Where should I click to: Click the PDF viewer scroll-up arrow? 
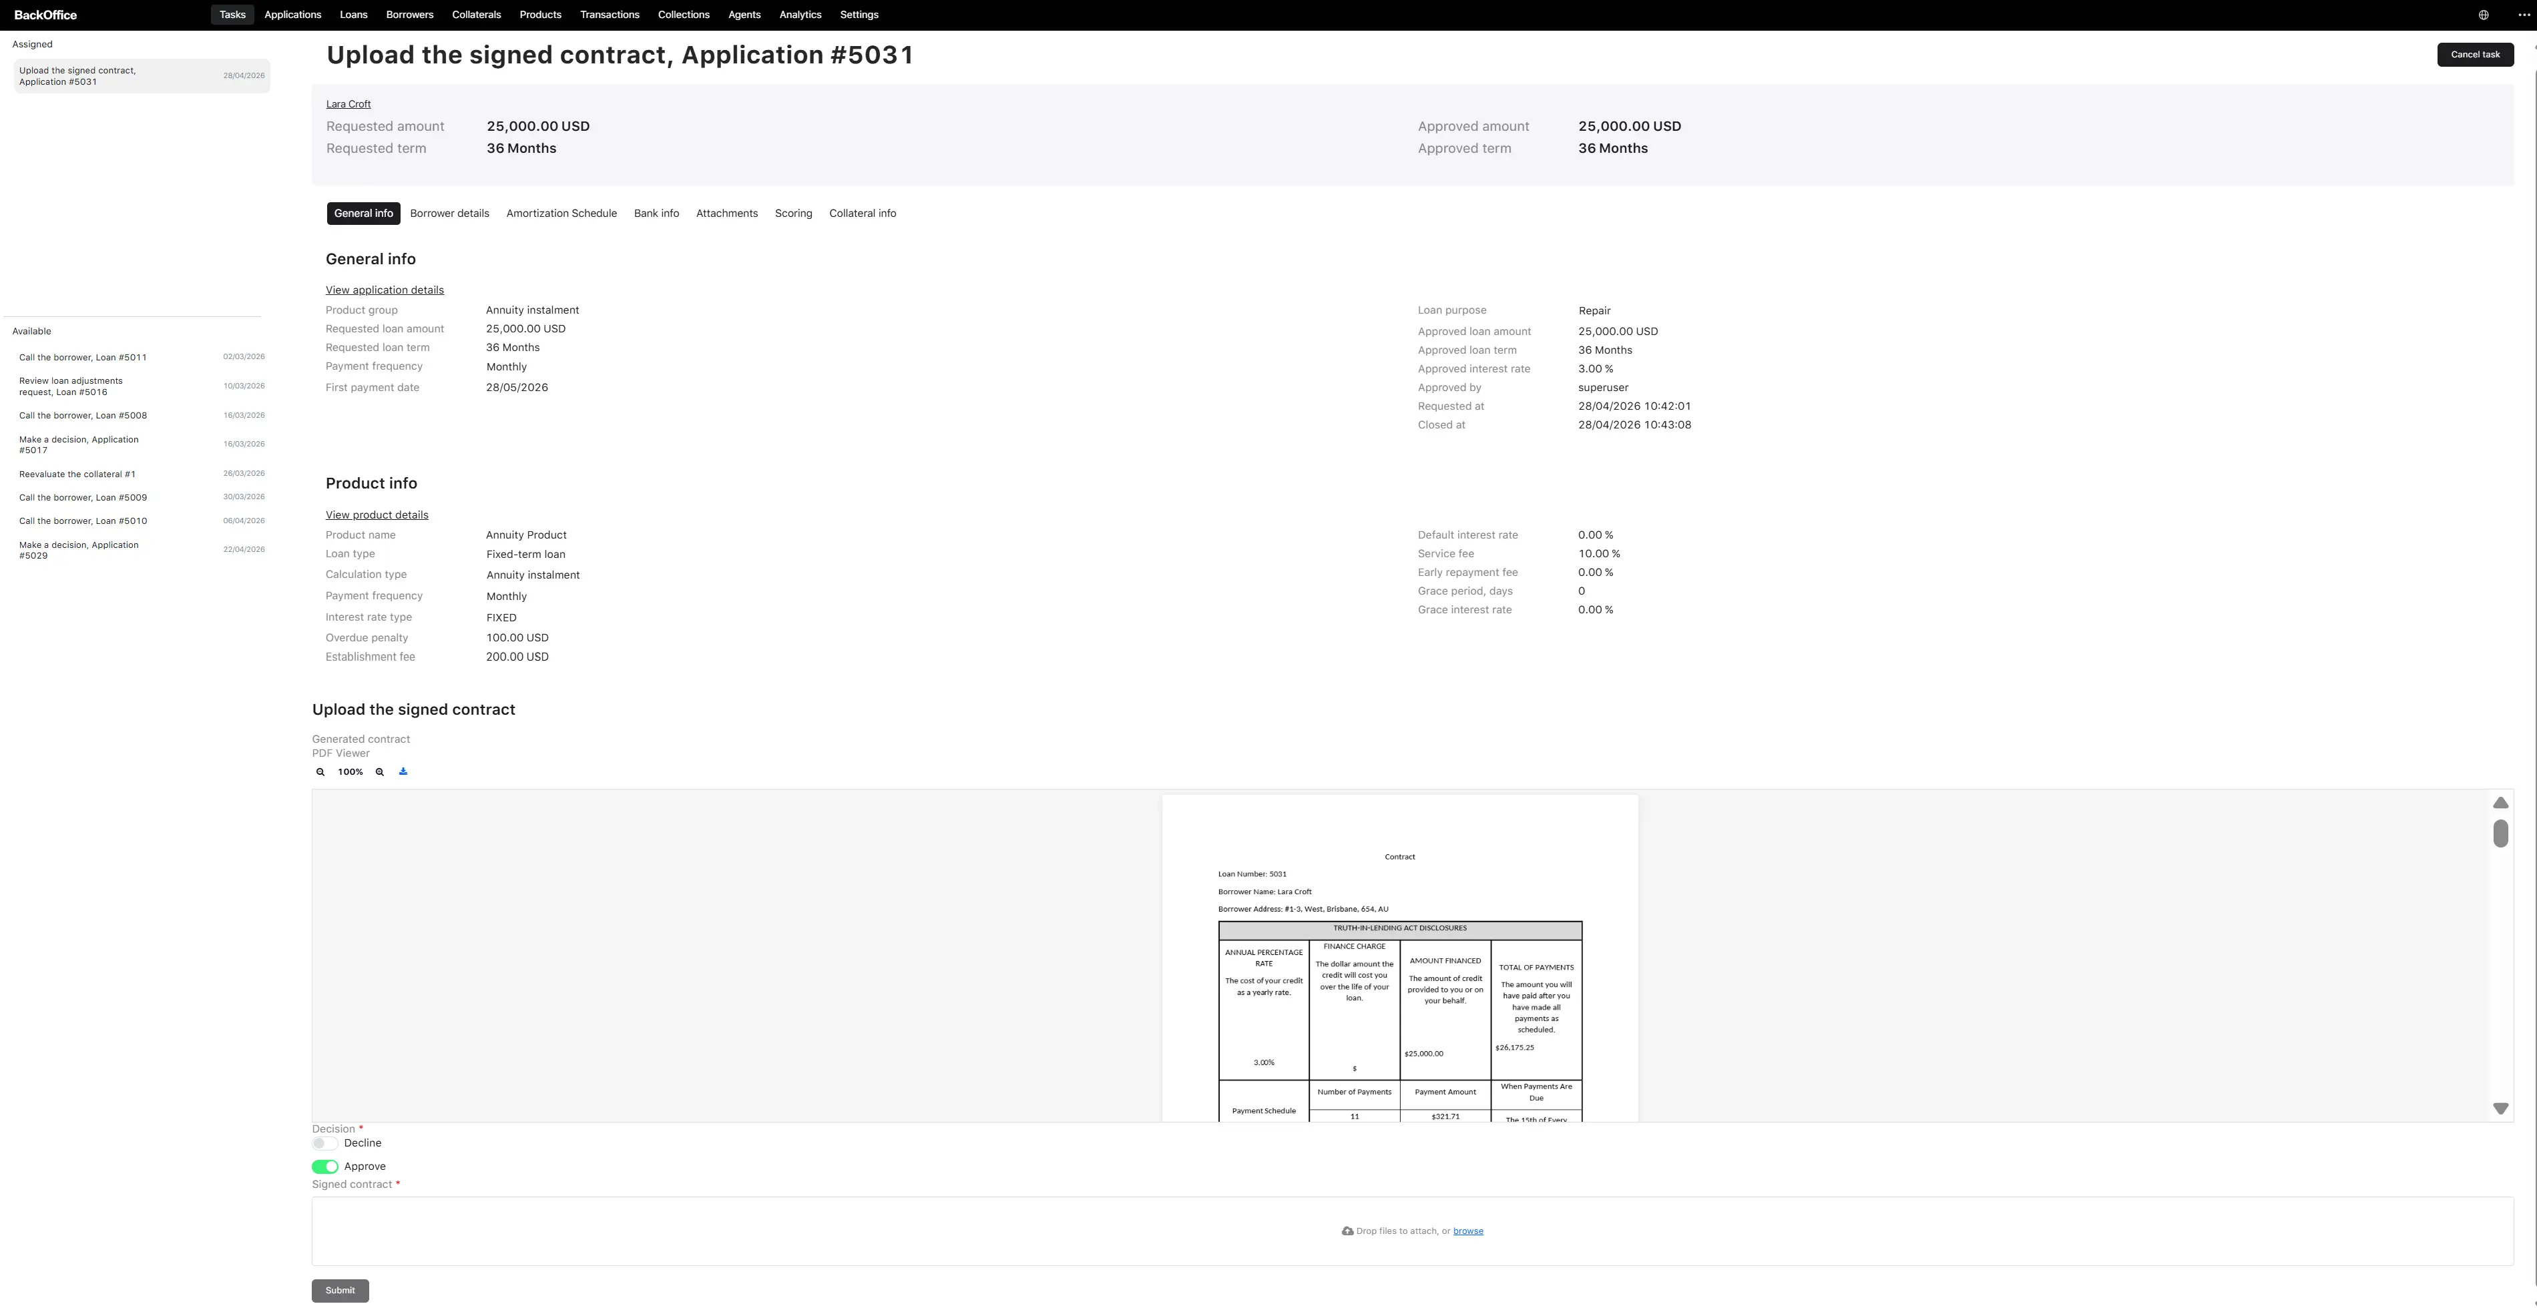2500,803
